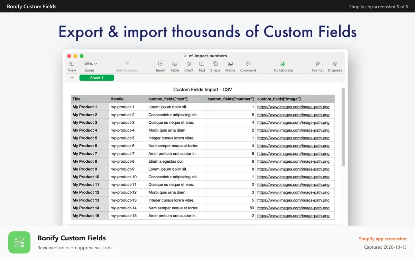
Task: Click the my-product-7 handle cell
Action: [128, 154]
